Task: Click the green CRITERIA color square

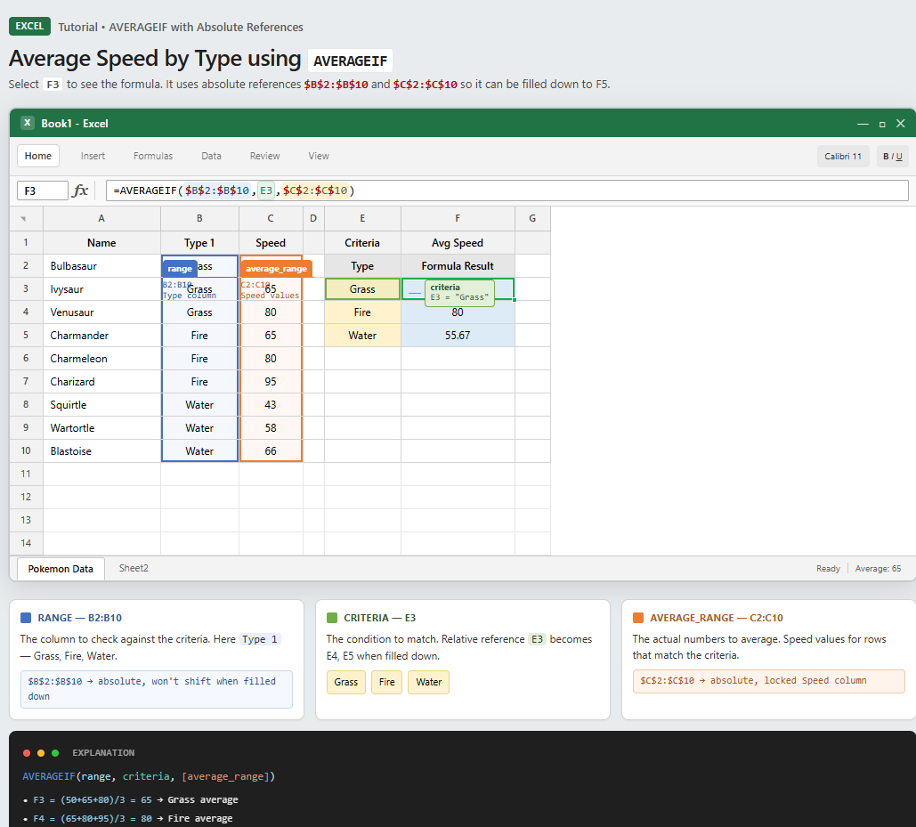Action: point(332,618)
